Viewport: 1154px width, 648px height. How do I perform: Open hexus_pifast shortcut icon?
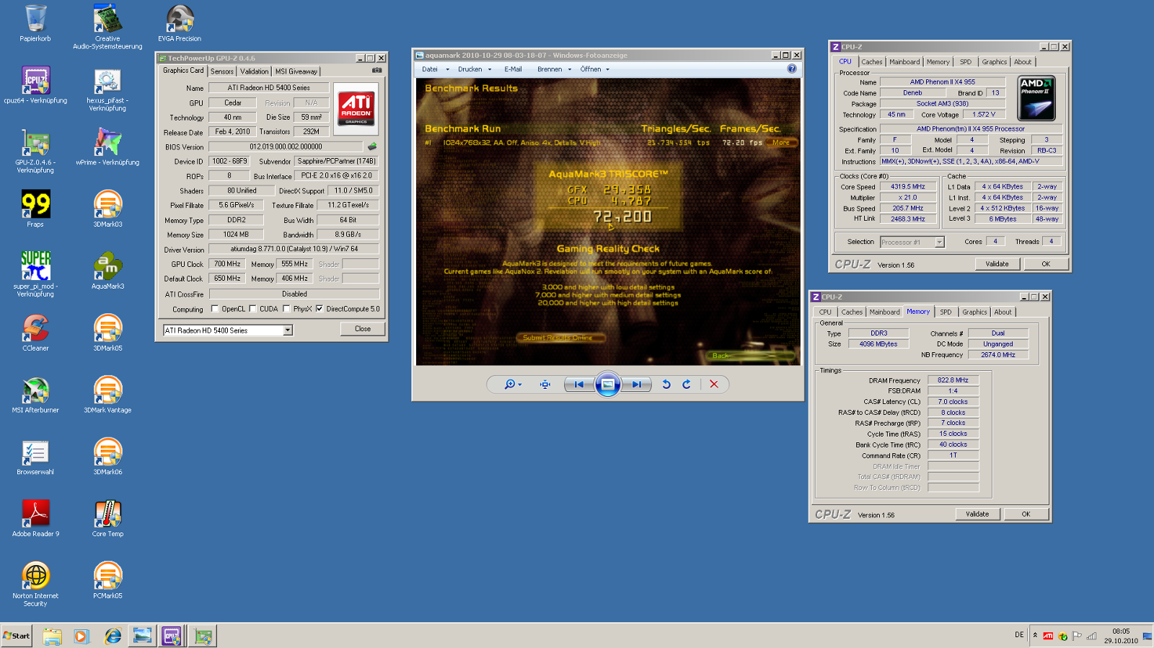tap(107, 89)
